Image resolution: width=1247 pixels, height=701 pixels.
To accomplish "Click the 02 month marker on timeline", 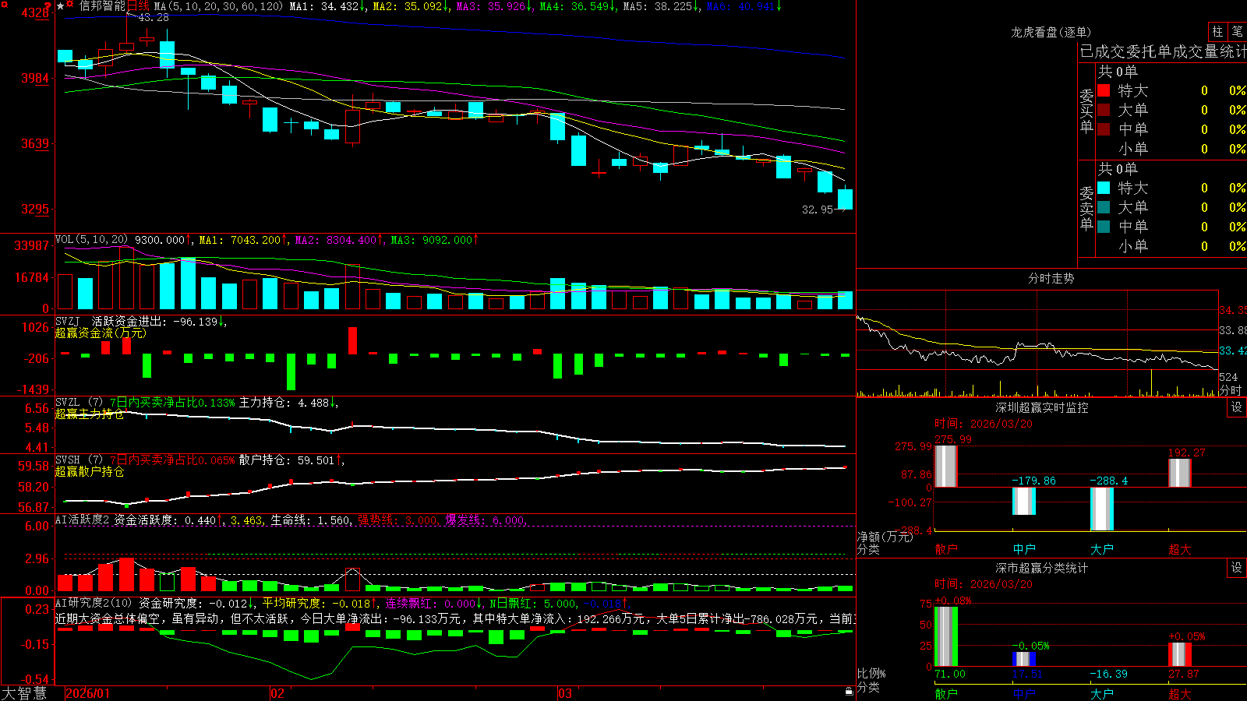I will (x=277, y=693).
